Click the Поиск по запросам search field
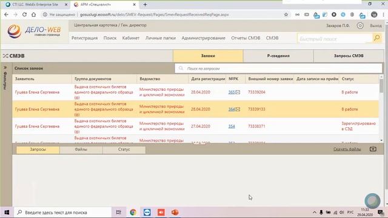Viewport: 388px width, 218px height. point(278,68)
